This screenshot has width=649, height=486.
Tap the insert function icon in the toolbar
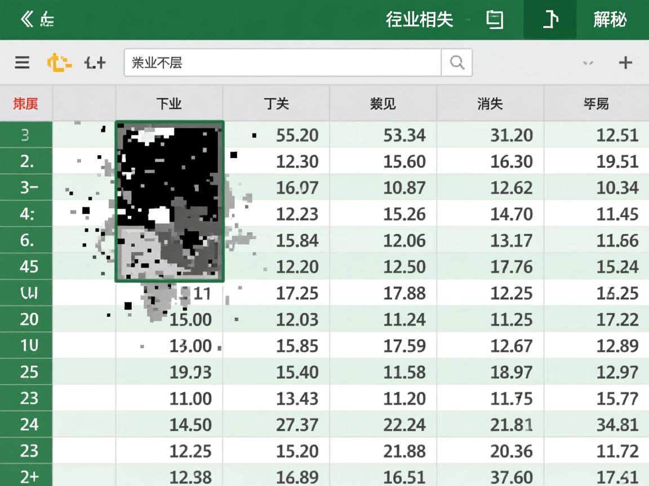pos(94,62)
